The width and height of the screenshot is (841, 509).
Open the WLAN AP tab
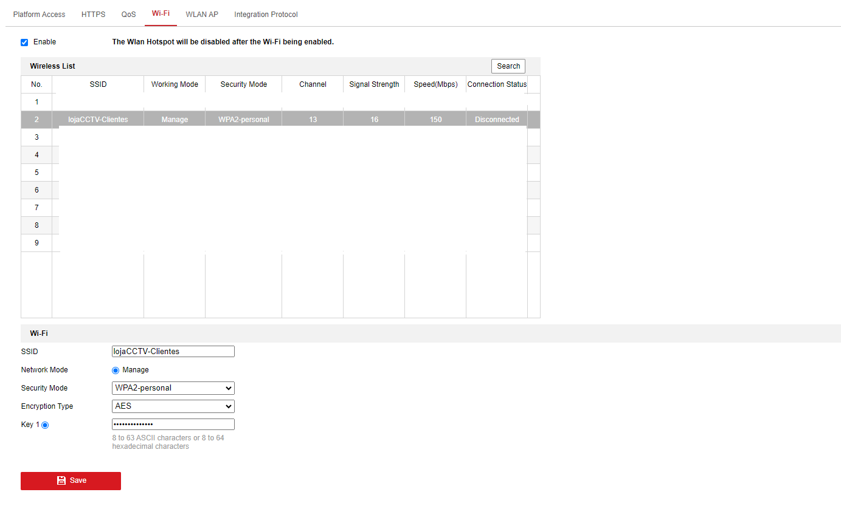[x=202, y=15]
